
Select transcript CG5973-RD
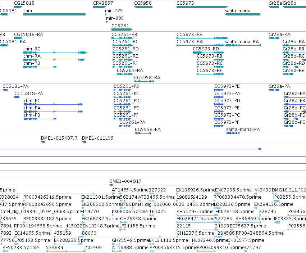tap(209, 52)
